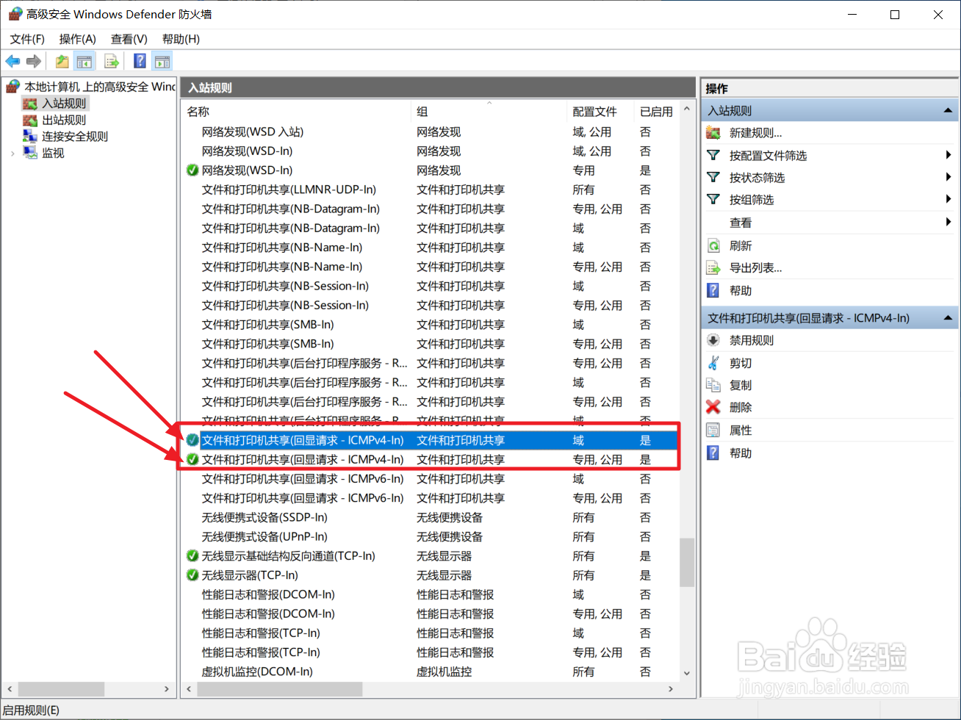The width and height of the screenshot is (961, 720).
Task: Click the 复制 (Copy) icon in Actions pane
Action: coord(713,384)
